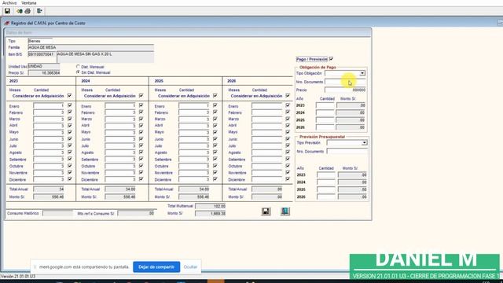Click the Precio field under Obligación de Pago
503x283 pixels.
tap(345, 90)
